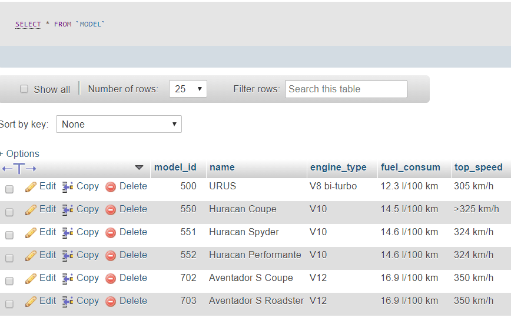Sort by engine_type column header
Viewport: 511px width, 321px height.
[x=339, y=168]
